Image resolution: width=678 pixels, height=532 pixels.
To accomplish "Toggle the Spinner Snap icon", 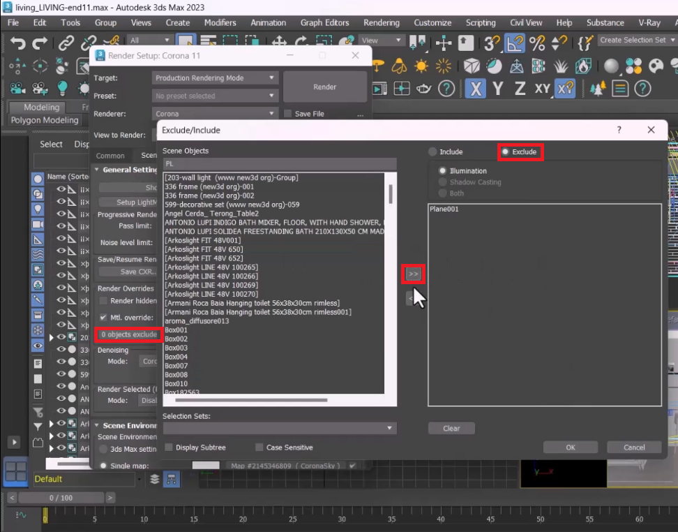I will point(559,43).
